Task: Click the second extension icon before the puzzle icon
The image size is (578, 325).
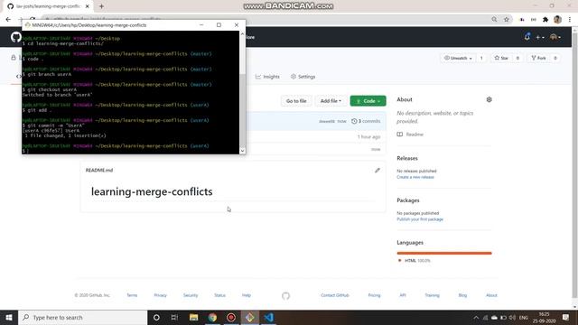Action: tap(534, 20)
